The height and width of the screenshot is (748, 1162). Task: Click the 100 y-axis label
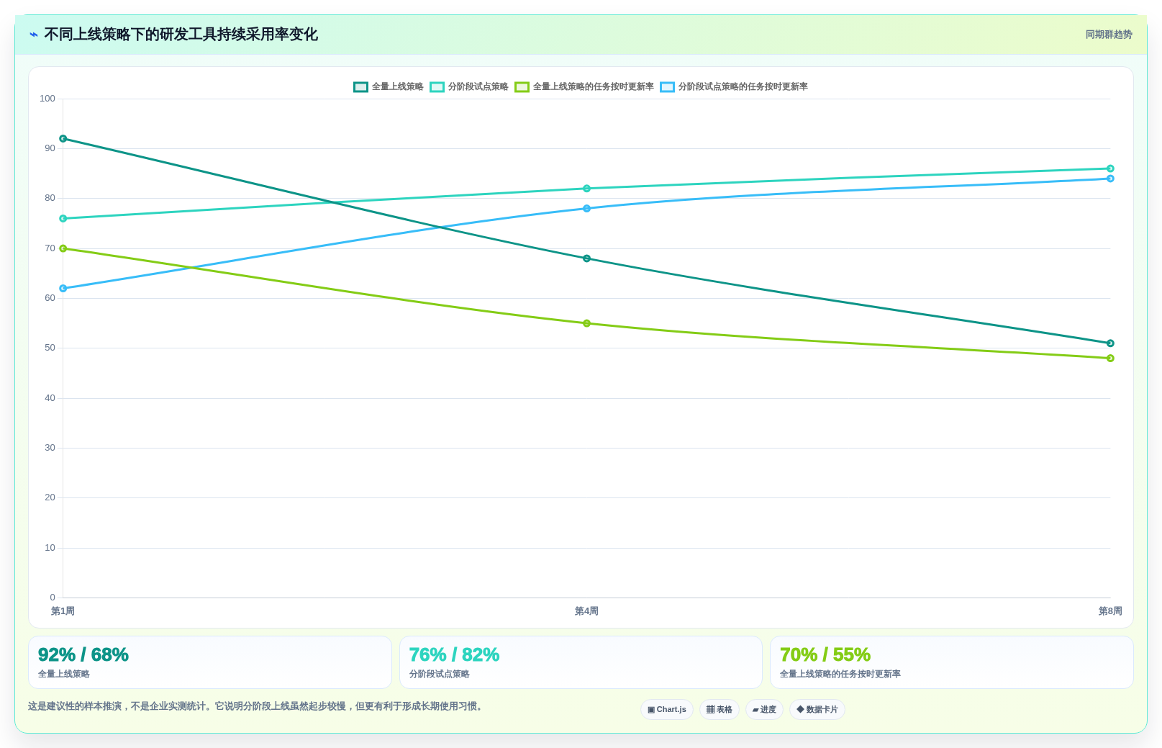click(47, 99)
